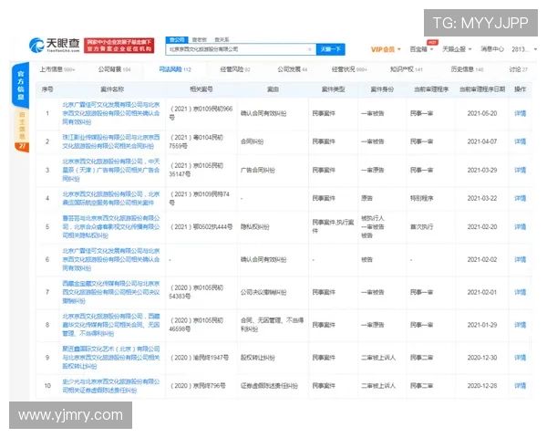Open 详情 for case row 3
The image size is (547, 438).
click(520, 170)
